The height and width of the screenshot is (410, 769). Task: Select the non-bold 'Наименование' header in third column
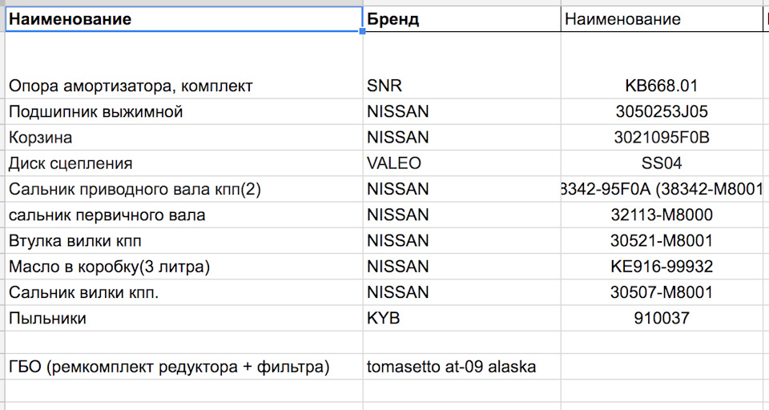(x=662, y=19)
